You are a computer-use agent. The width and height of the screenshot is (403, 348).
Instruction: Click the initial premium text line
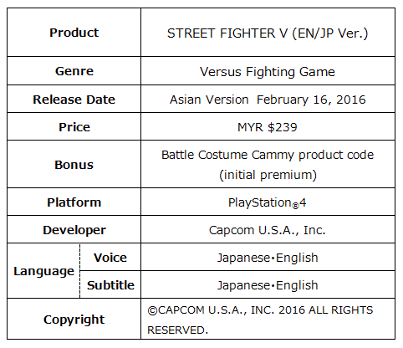click(268, 175)
